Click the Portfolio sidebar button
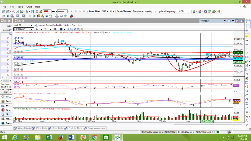 (6, 101)
